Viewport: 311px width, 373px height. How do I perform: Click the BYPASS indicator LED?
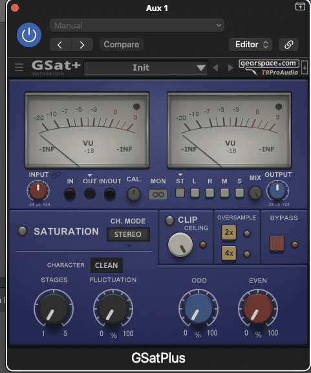[295, 245]
